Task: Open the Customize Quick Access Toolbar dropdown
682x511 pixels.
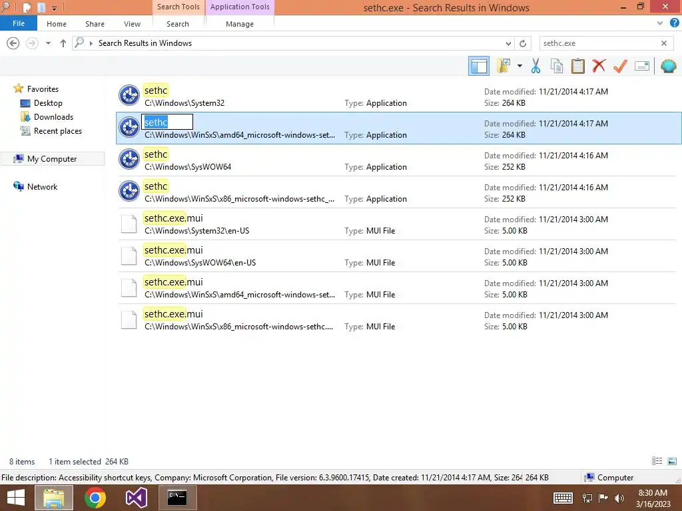Action: [55, 8]
